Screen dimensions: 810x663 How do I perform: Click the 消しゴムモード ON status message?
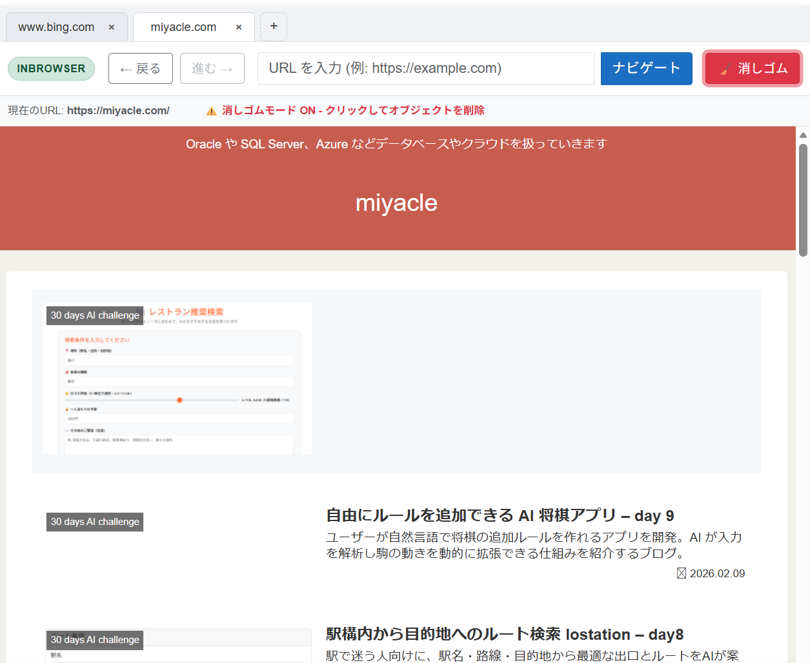coord(353,110)
